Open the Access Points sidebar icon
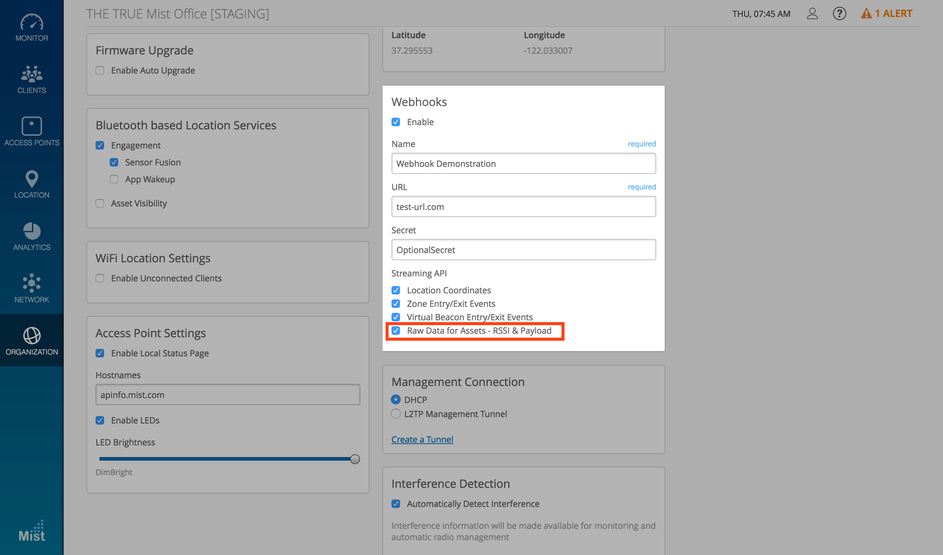This screenshot has height=555, width=943. (x=32, y=126)
